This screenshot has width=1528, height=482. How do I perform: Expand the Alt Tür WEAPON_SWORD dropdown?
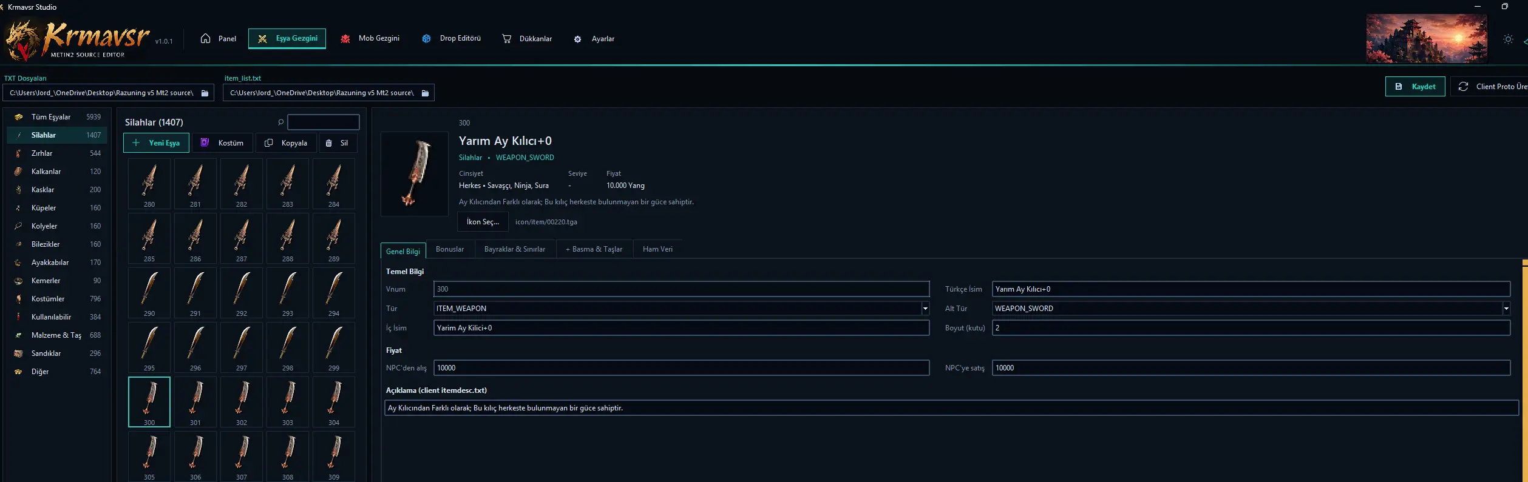point(1506,309)
